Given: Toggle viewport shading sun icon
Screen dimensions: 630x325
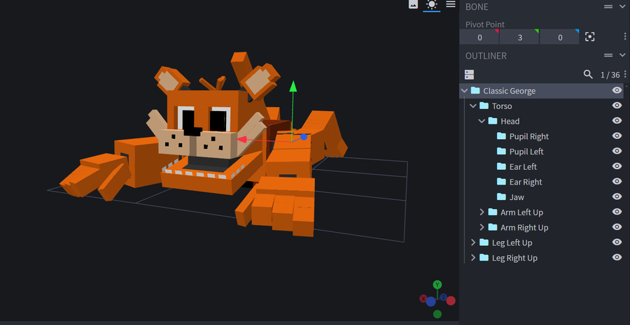Looking at the screenshot, I should coord(431,4).
